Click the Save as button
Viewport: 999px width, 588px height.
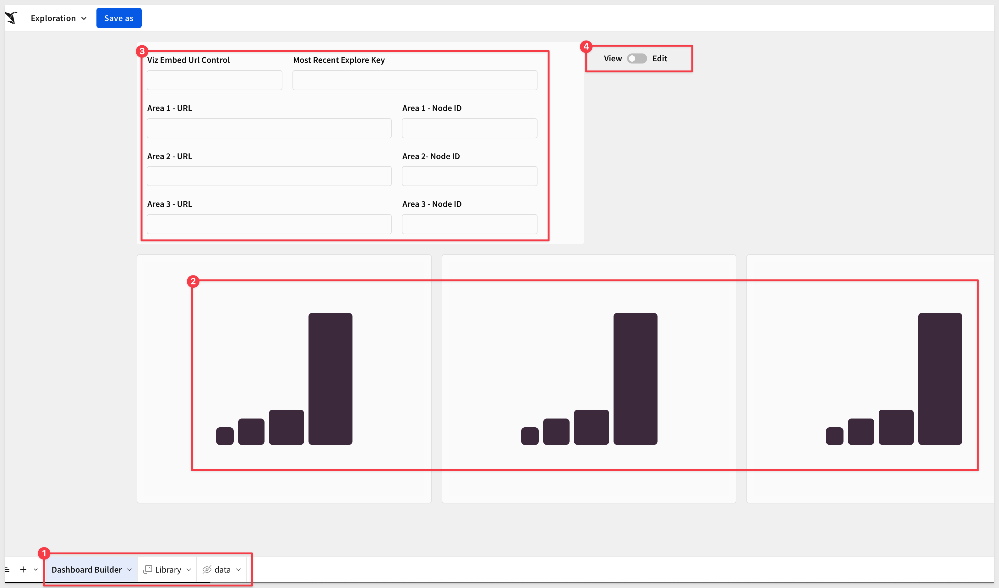(118, 18)
